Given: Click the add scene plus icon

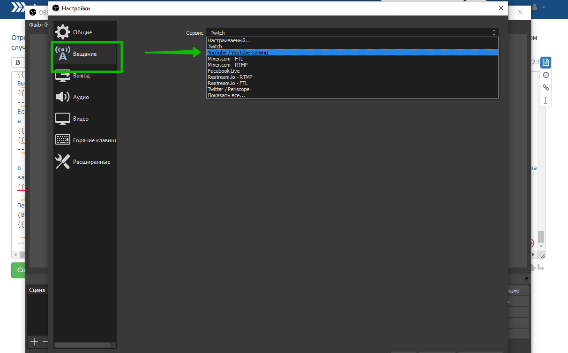Looking at the screenshot, I should tap(34, 342).
